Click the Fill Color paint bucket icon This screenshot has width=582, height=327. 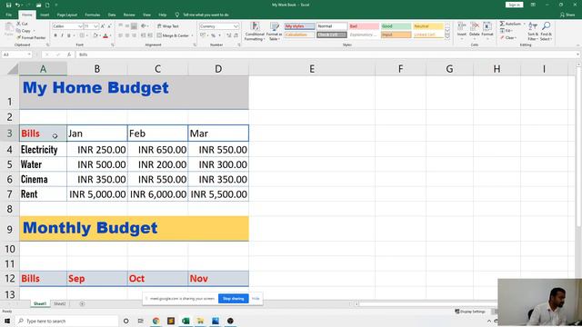[x=95, y=35]
